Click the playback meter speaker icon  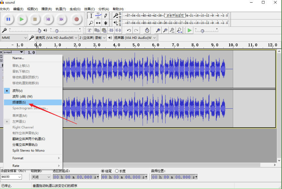(115, 23)
